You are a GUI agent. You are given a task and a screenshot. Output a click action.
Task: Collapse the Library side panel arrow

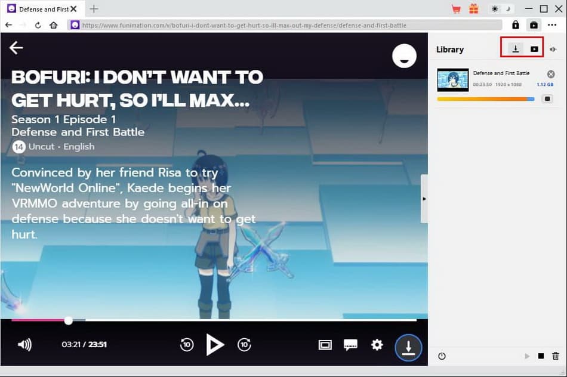point(424,199)
